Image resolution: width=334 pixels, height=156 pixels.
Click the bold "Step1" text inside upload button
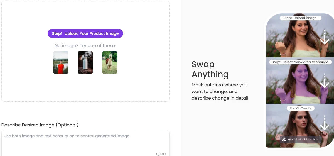[57, 33]
